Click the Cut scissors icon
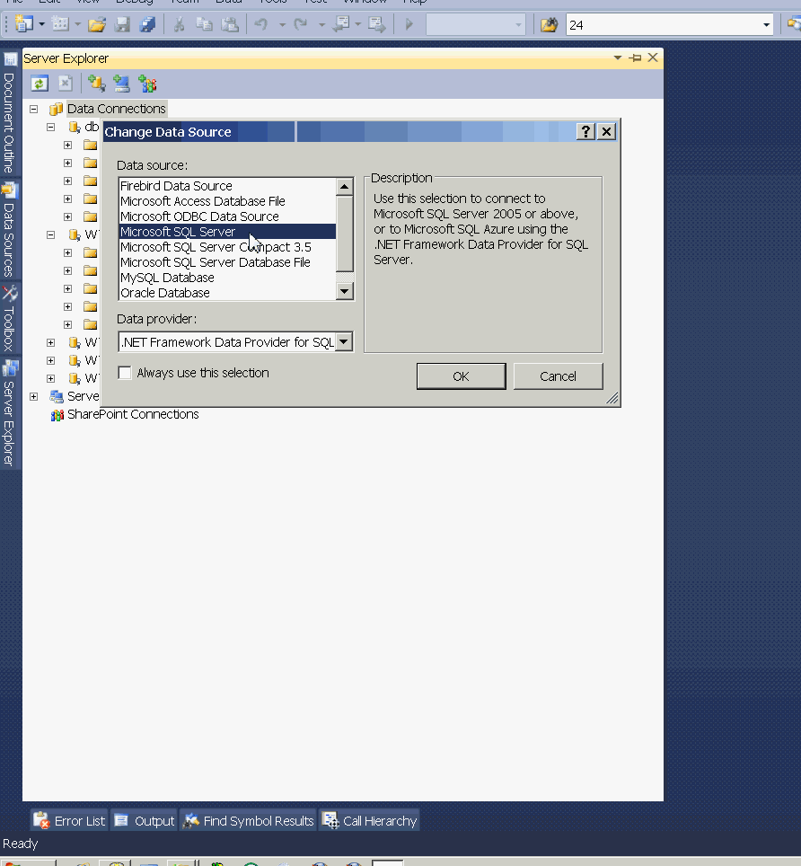Viewport: 801px width, 866px height. 179,25
